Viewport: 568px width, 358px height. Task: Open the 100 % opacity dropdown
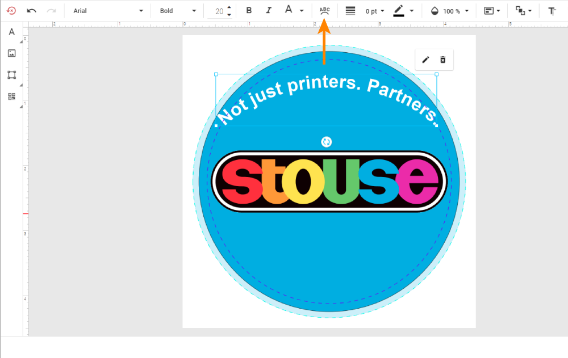[x=456, y=11]
